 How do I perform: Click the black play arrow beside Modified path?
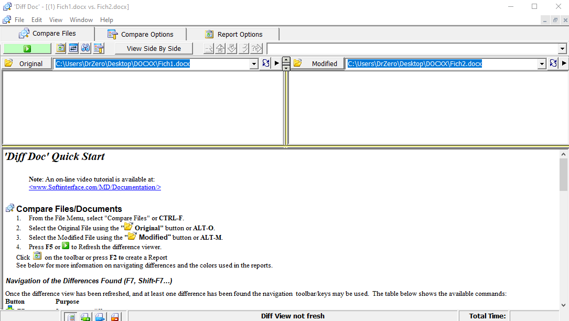coord(564,63)
